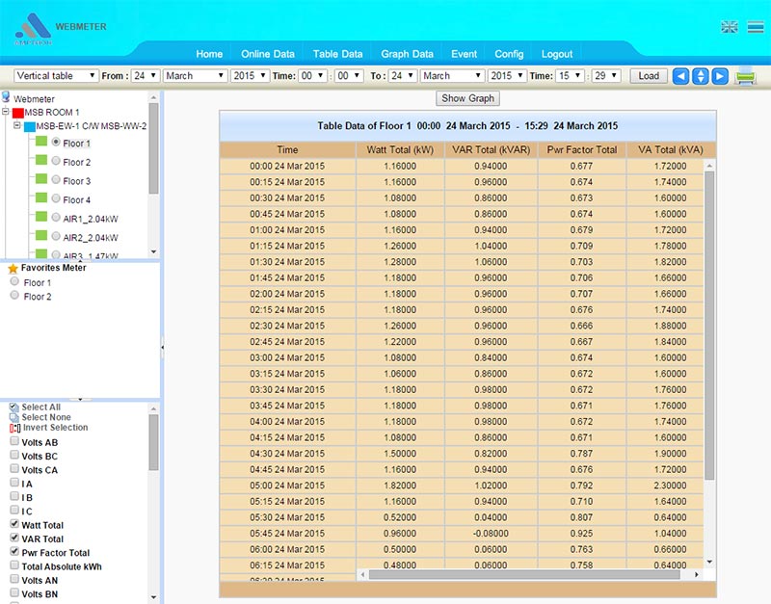Go to next period with right arrow
771x604 pixels.
[720, 76]
